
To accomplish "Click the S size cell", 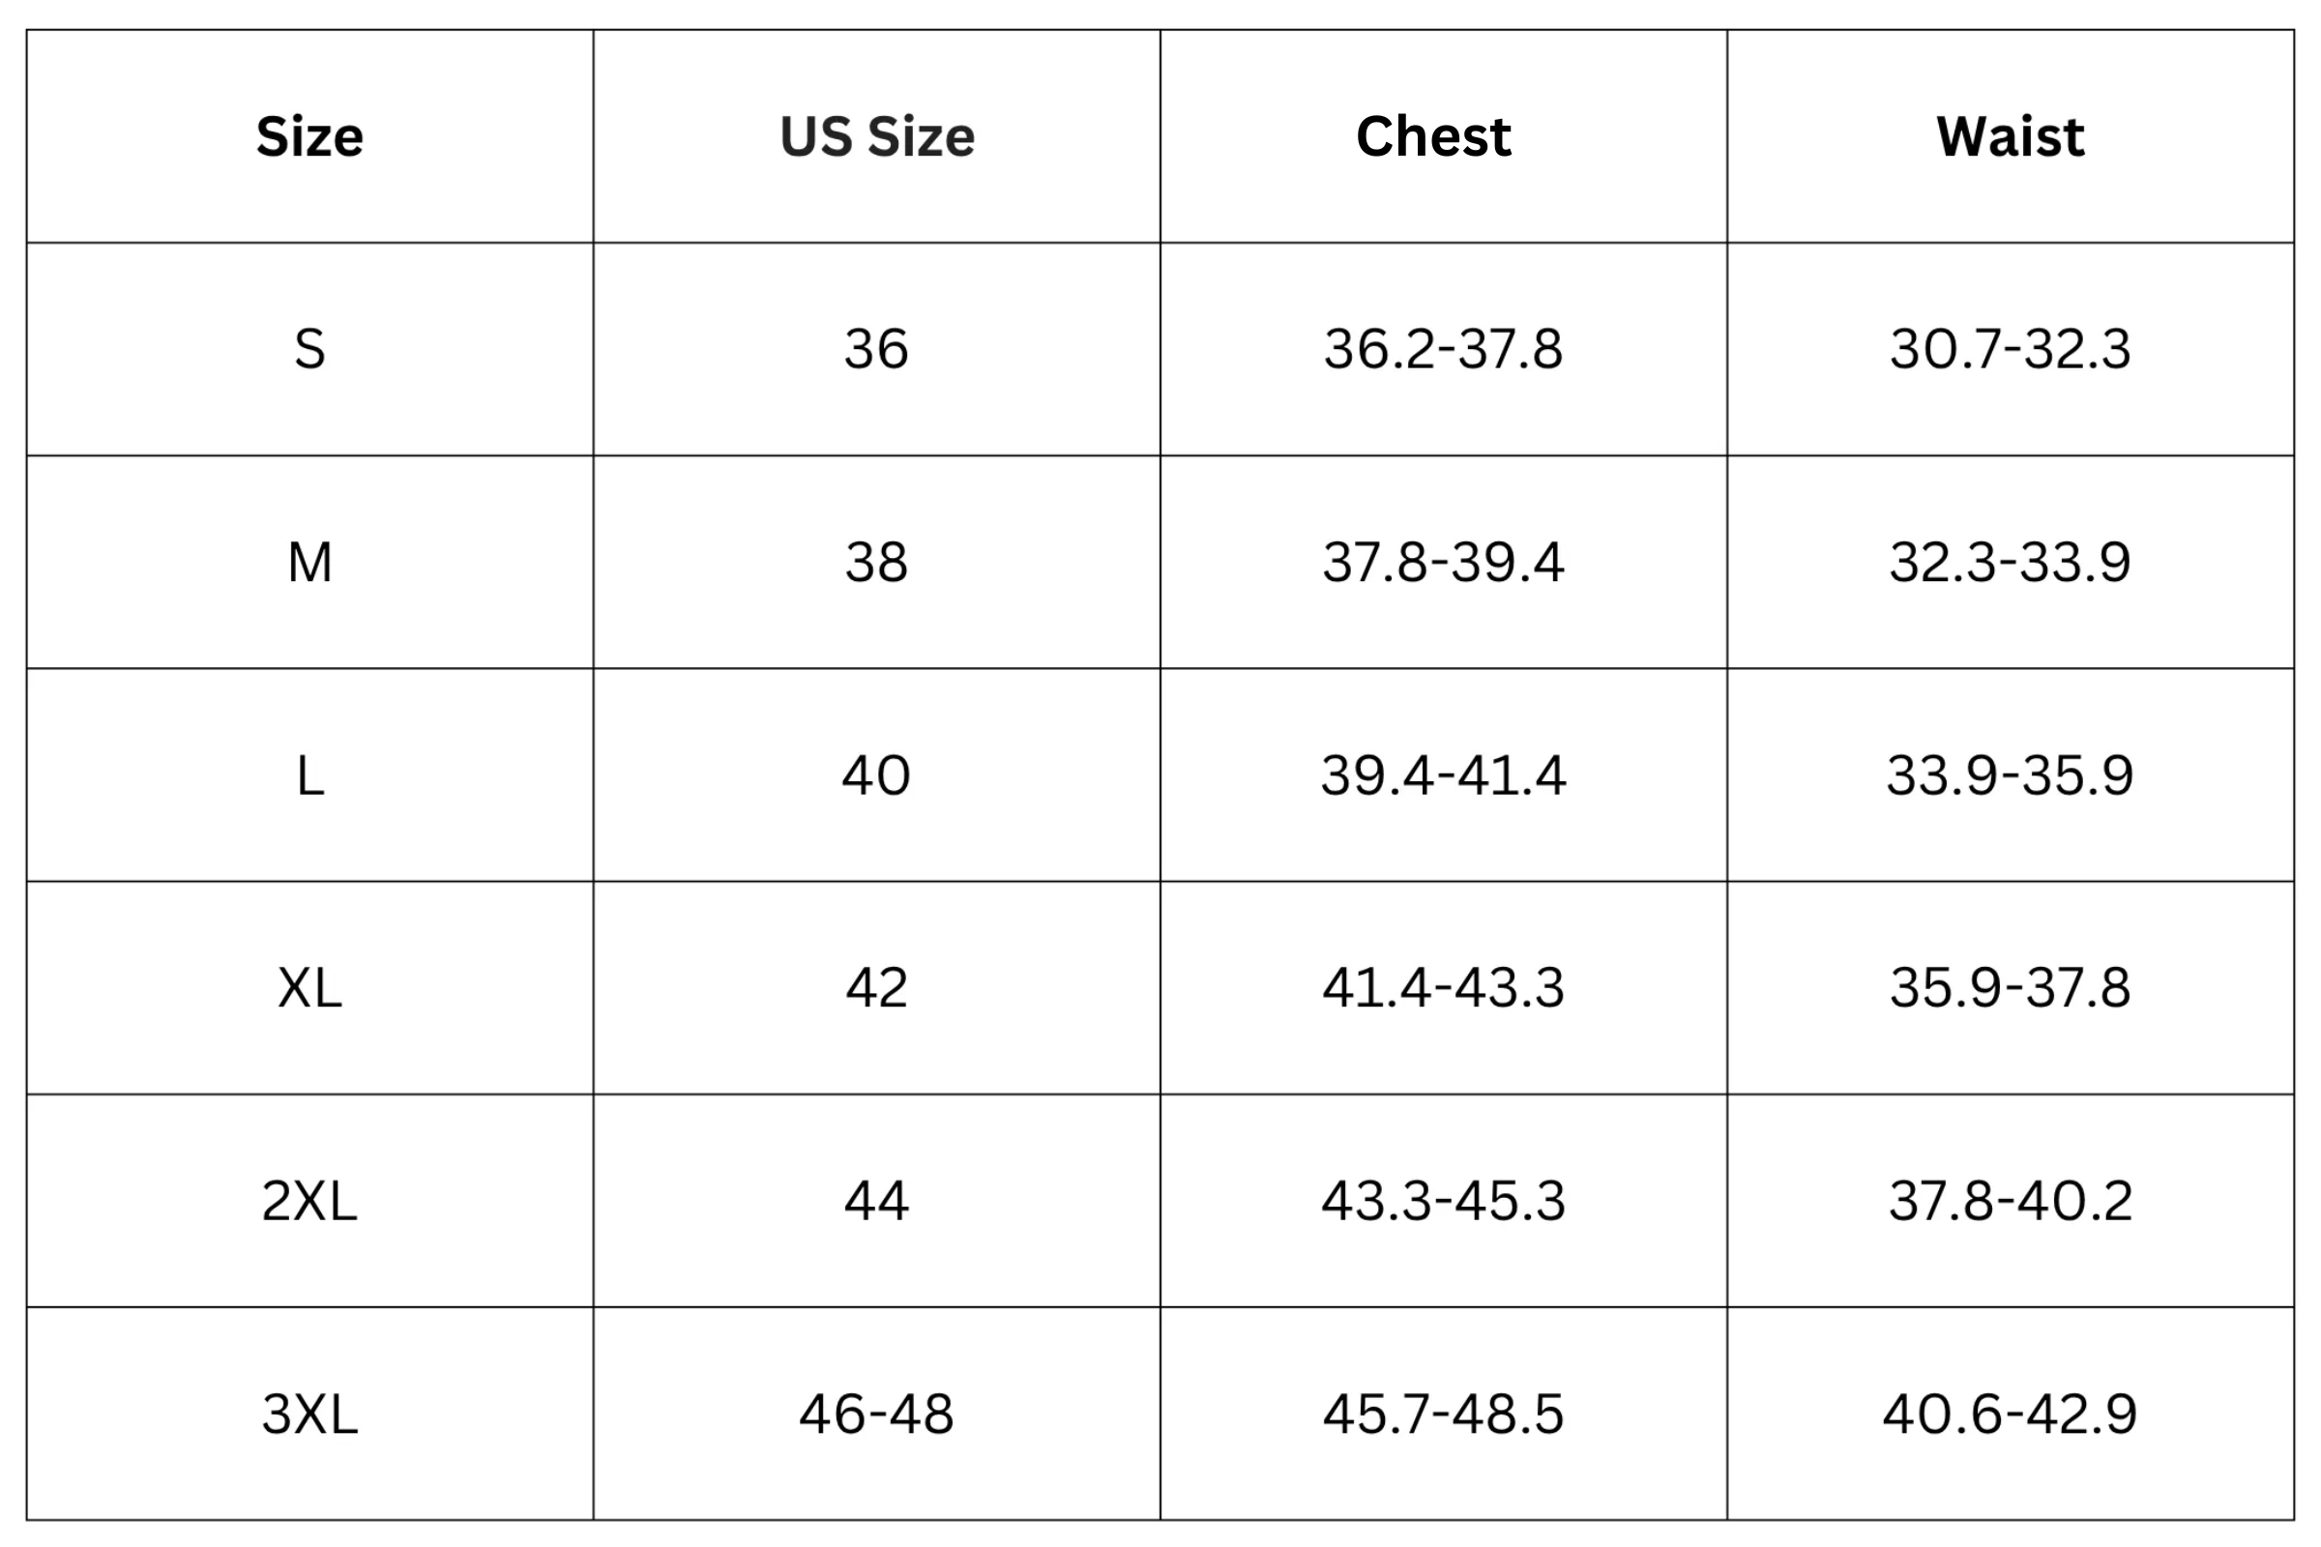I will (x=308, y=349).
